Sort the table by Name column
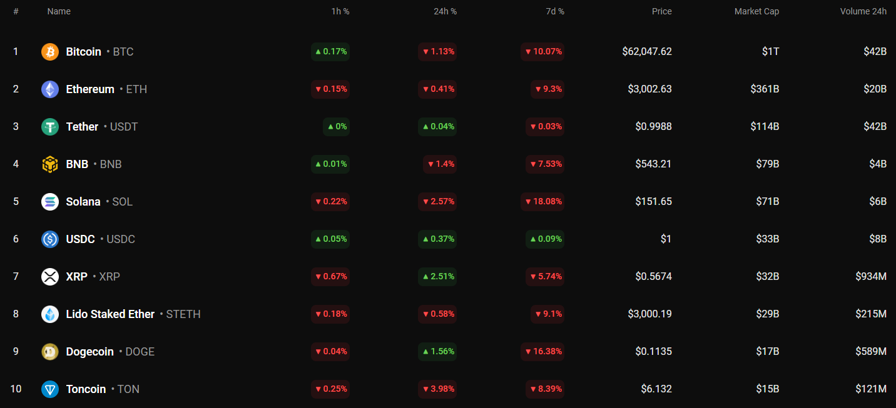Viewport: 896px width, 408px height. (59, 11)
